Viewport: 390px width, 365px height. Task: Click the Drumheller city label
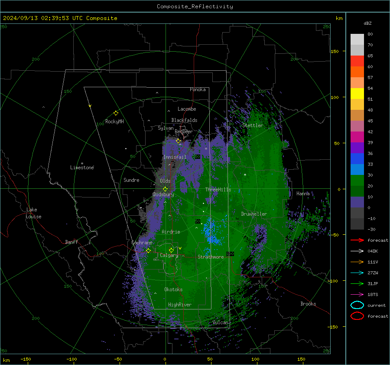click(254, 214)
